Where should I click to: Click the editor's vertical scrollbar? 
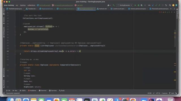coord(175,39)
